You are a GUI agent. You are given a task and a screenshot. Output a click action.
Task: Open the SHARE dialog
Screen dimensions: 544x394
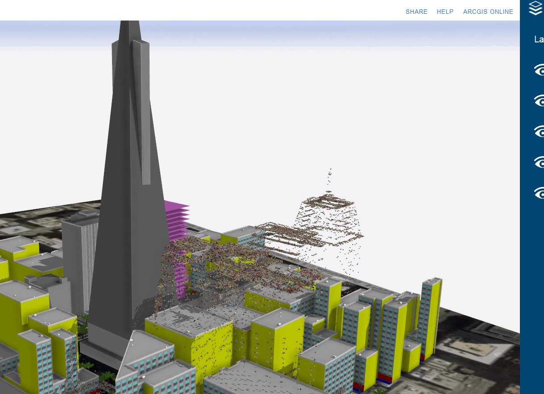point(416,12)
